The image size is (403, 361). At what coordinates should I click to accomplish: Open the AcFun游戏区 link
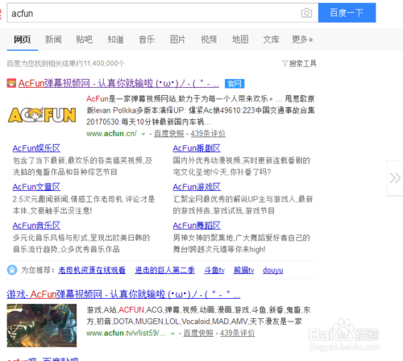(197, 187)
